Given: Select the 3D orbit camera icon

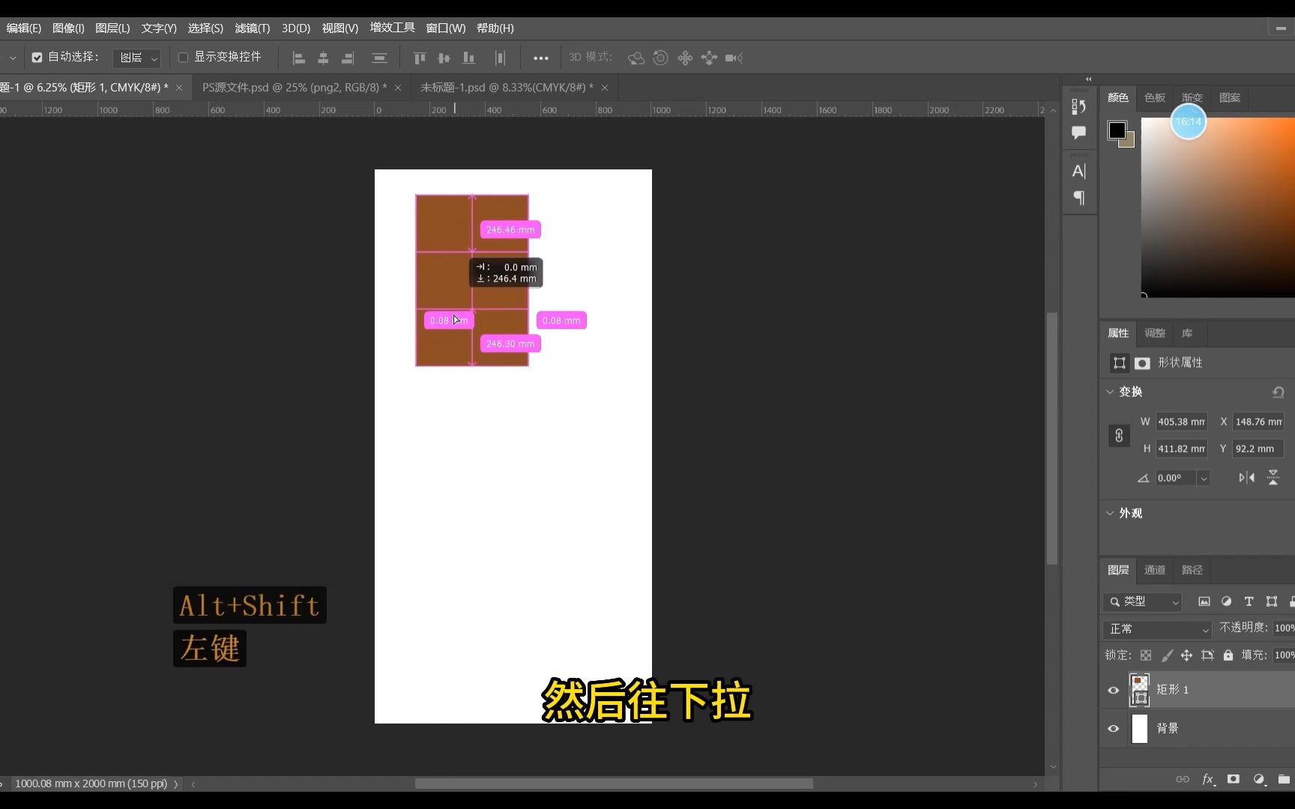Looking at the screenshot, I should pyautogui.click(x=636, y=58).
